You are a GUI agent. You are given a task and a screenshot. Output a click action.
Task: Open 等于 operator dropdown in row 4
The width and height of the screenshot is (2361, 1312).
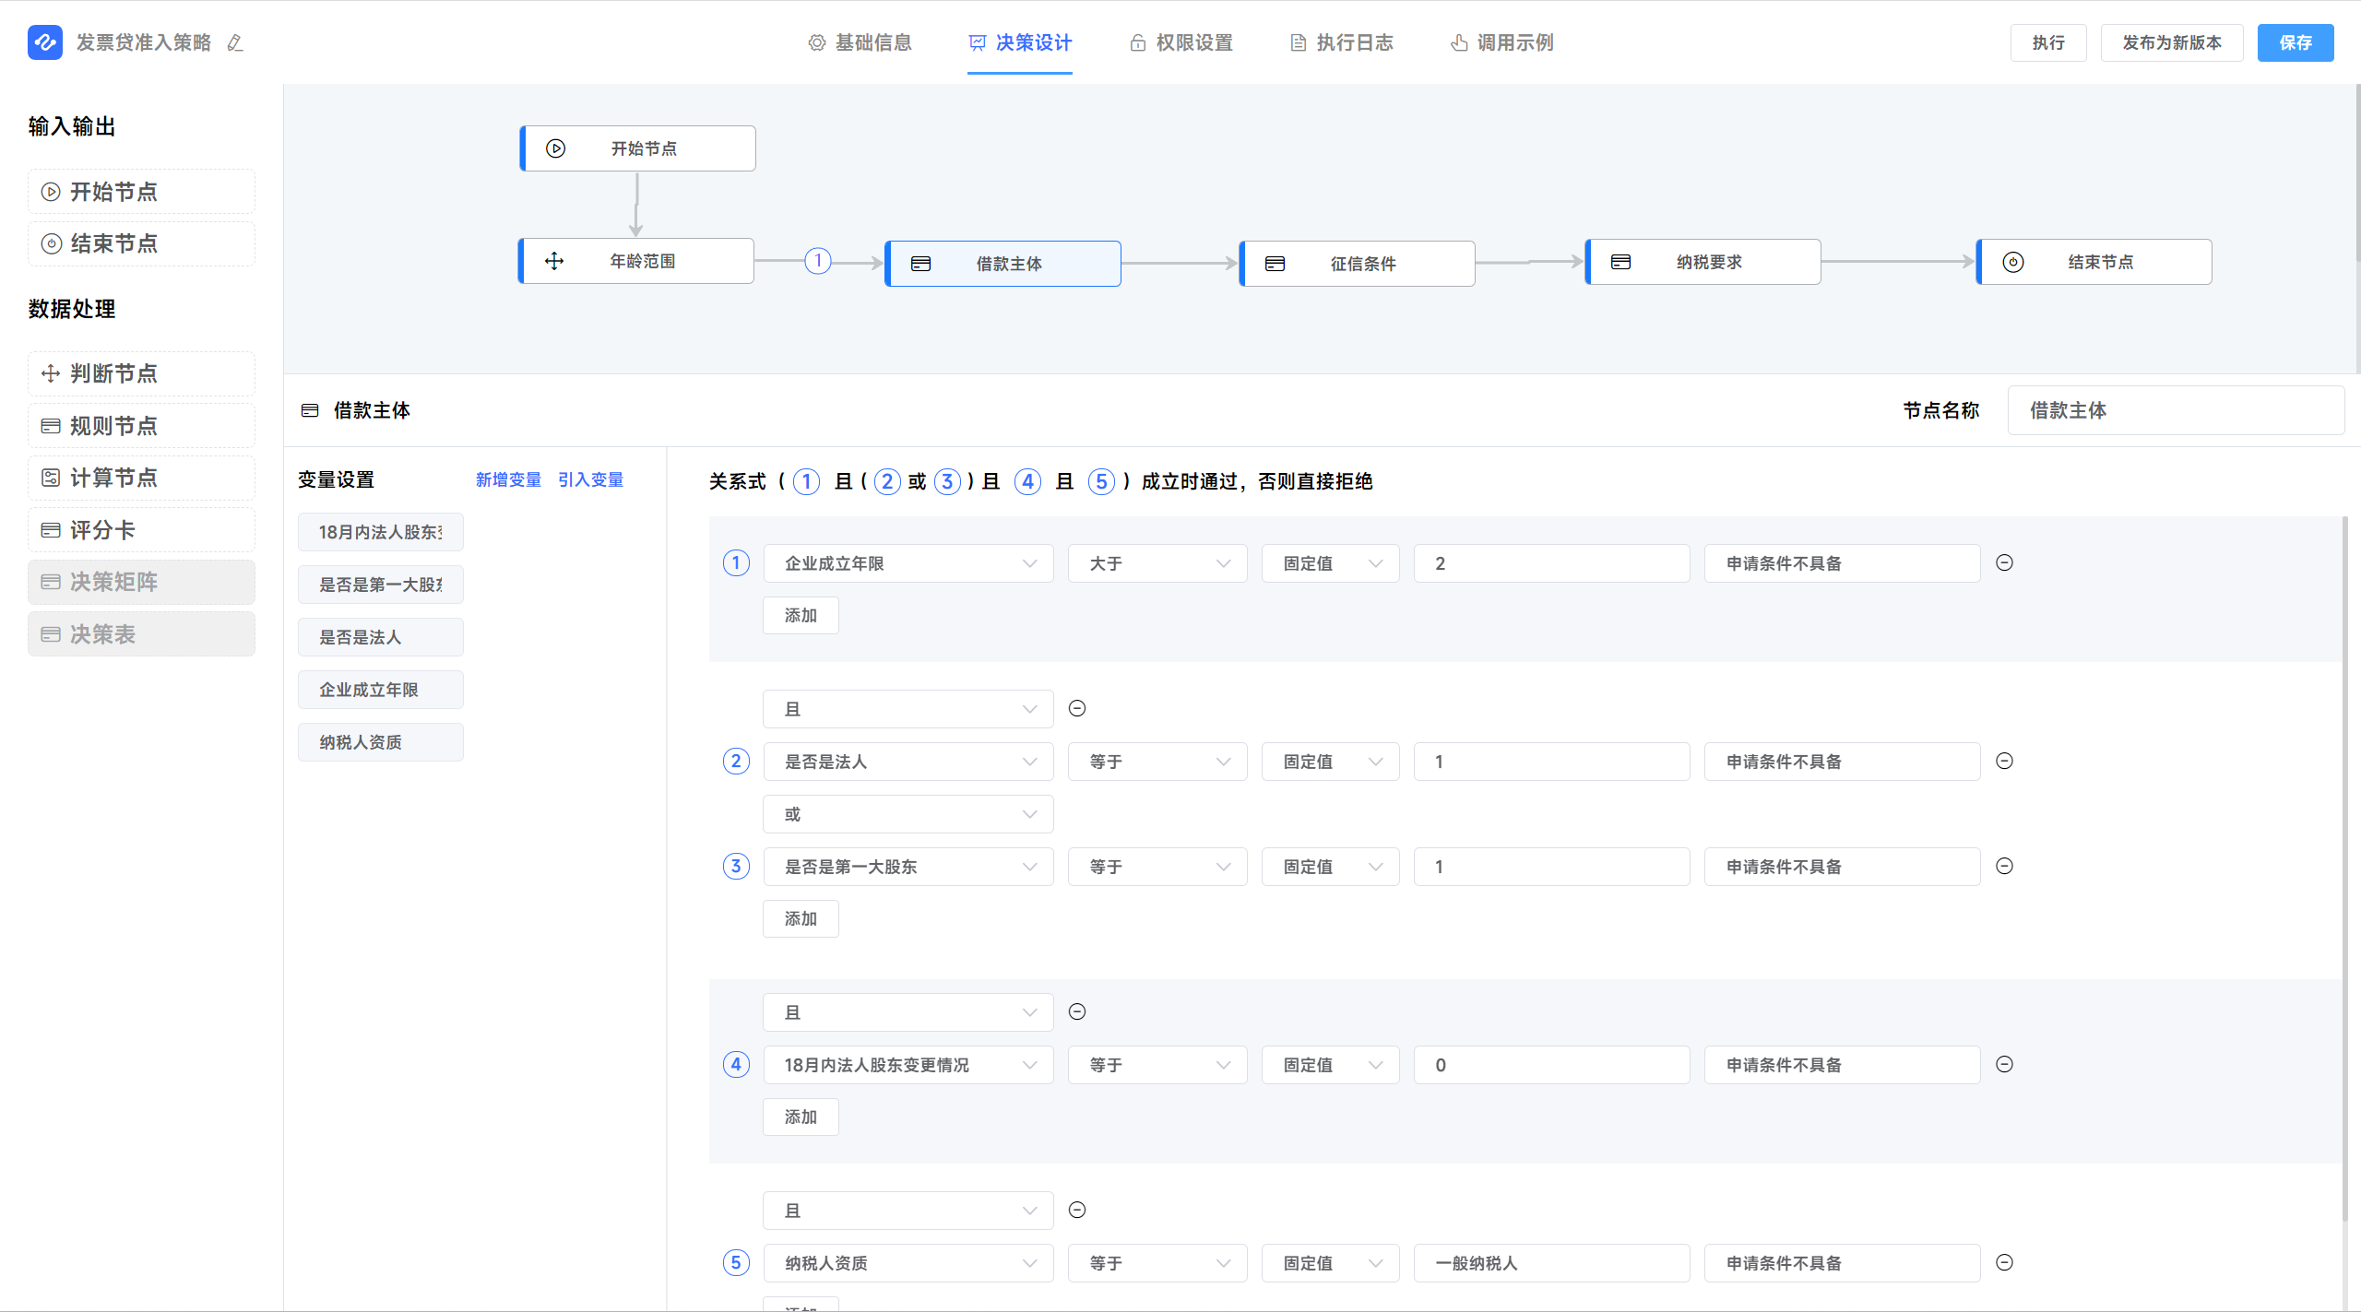pos(1157,1065)
